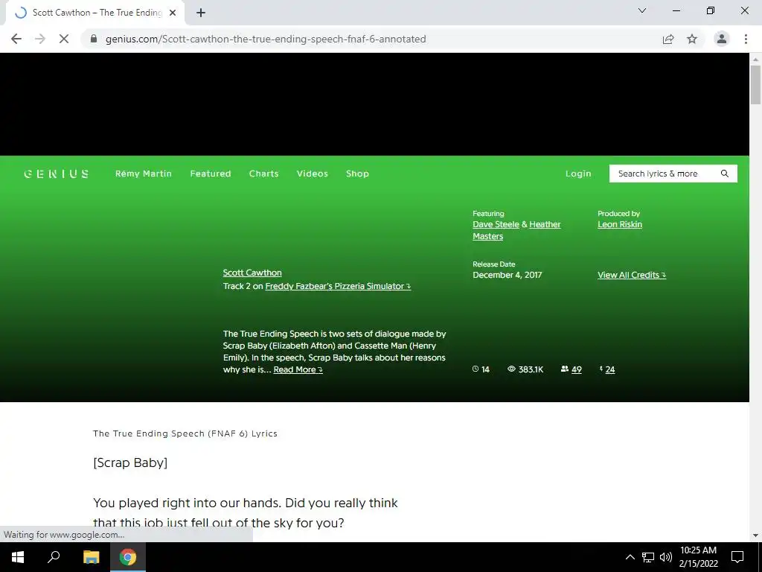Expand the Read More description
762x572 pixels.
[298, 369]
